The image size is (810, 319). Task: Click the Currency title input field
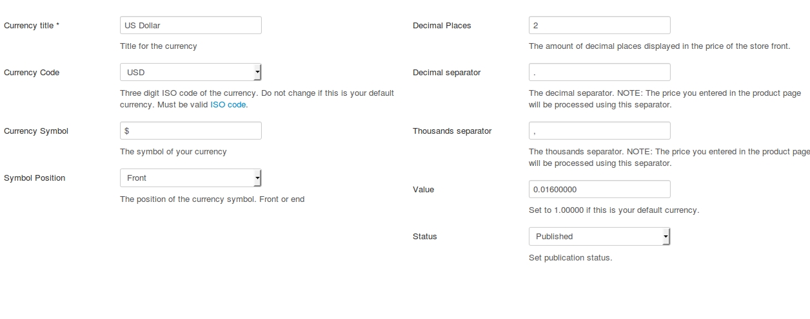click(190, 25)
